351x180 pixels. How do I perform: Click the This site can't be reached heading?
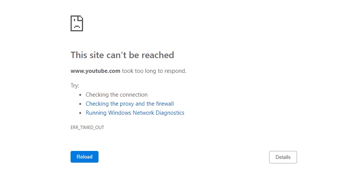(x=122, y=55)
